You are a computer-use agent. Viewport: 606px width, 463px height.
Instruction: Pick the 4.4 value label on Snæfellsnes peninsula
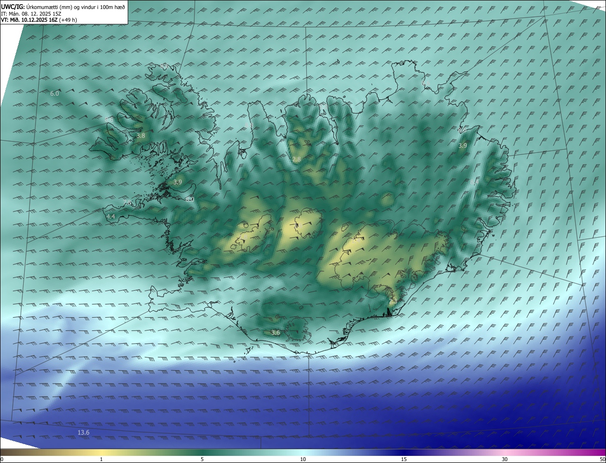click(x=110, y=216)
